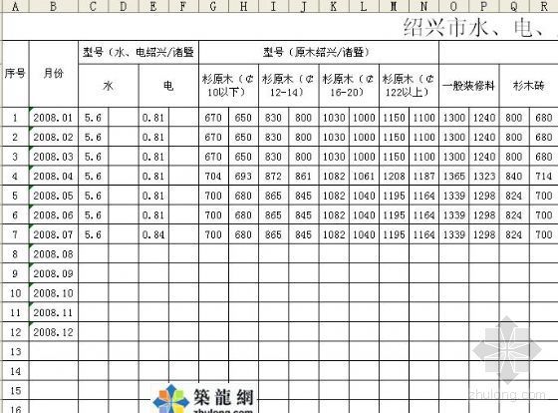Click the 1208 value in row 2008.04
Screen dimensions: 558x413
pos(395,176)
